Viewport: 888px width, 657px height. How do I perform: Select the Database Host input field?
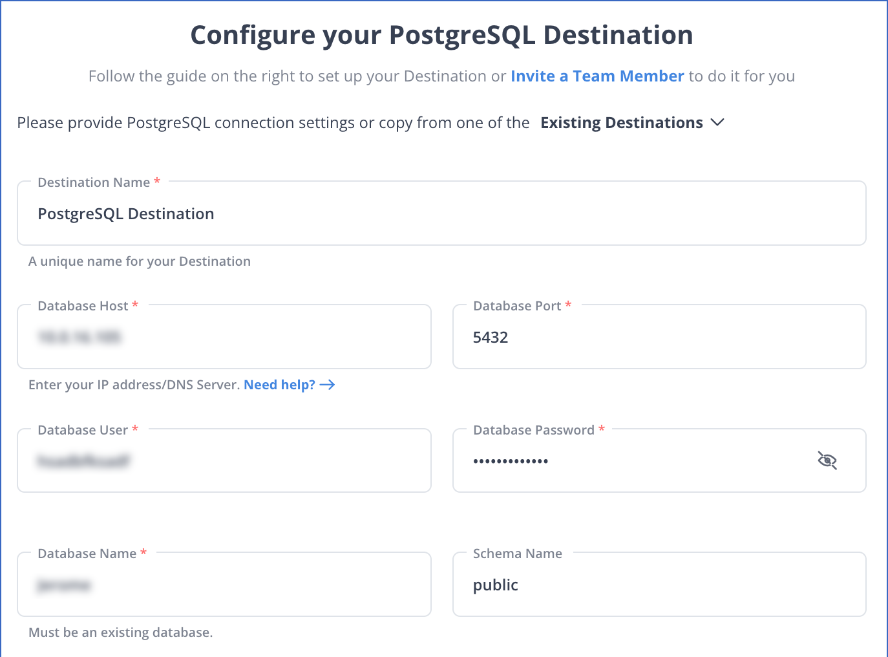coord(224,337)
